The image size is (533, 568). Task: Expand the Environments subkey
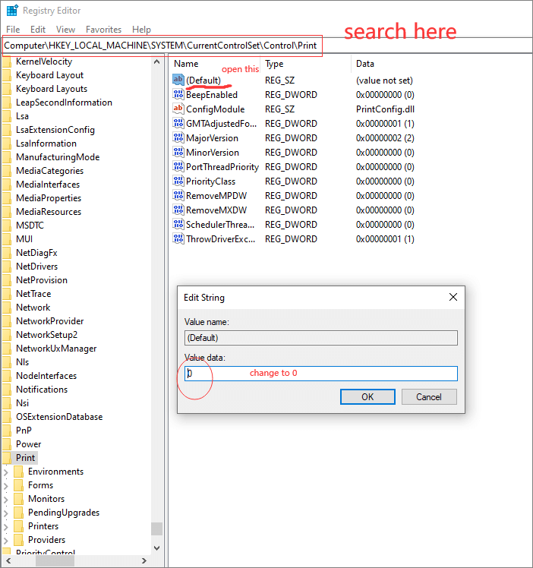(x=6, y=472)
